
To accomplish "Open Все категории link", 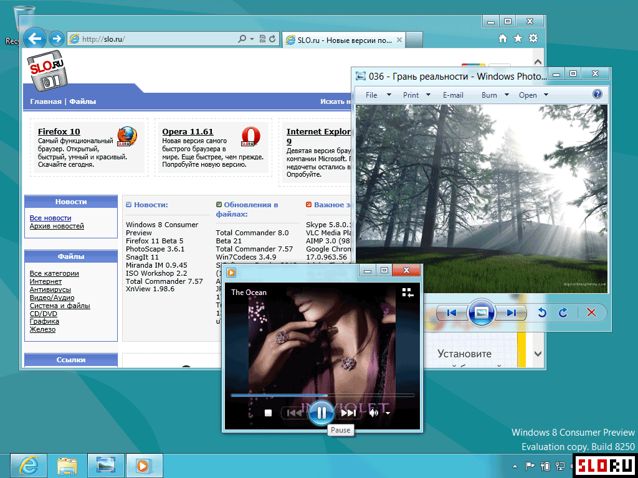I will pyautogui.click(x=54, y=273).
